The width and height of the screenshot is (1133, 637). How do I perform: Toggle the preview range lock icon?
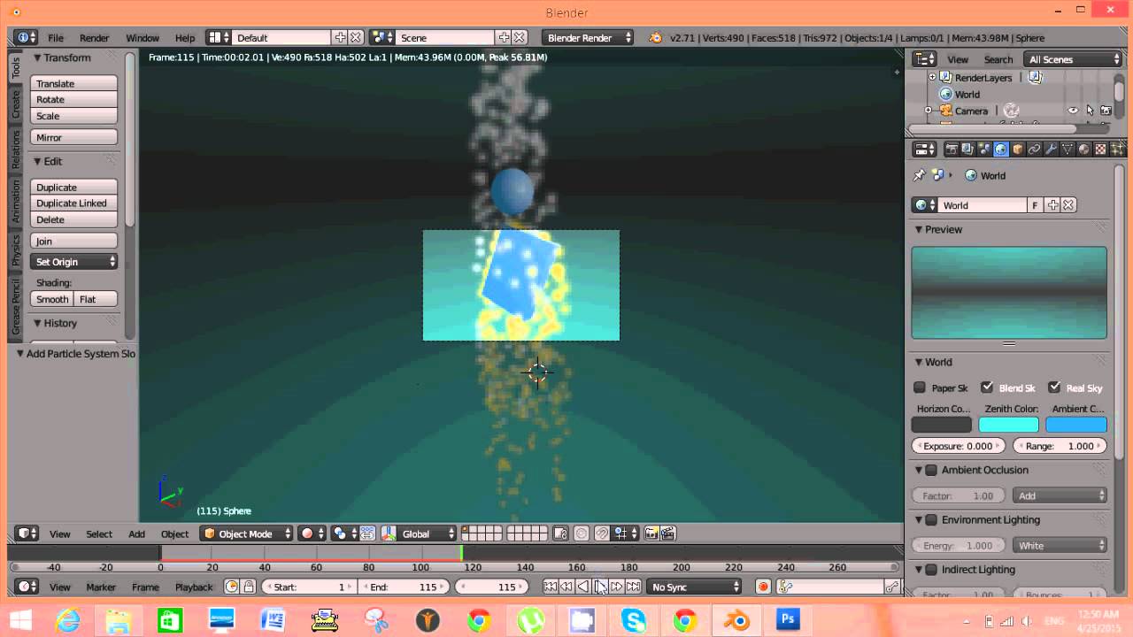tap(249, 587)
